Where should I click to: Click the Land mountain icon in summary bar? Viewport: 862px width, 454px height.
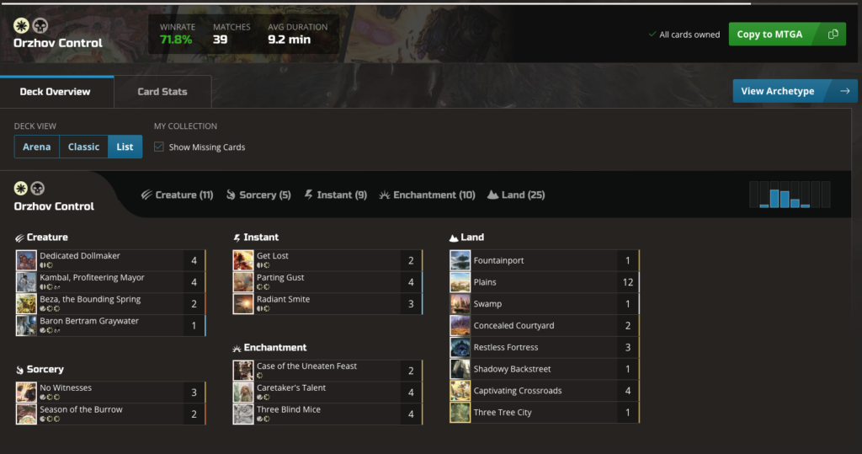click(492, 195)
